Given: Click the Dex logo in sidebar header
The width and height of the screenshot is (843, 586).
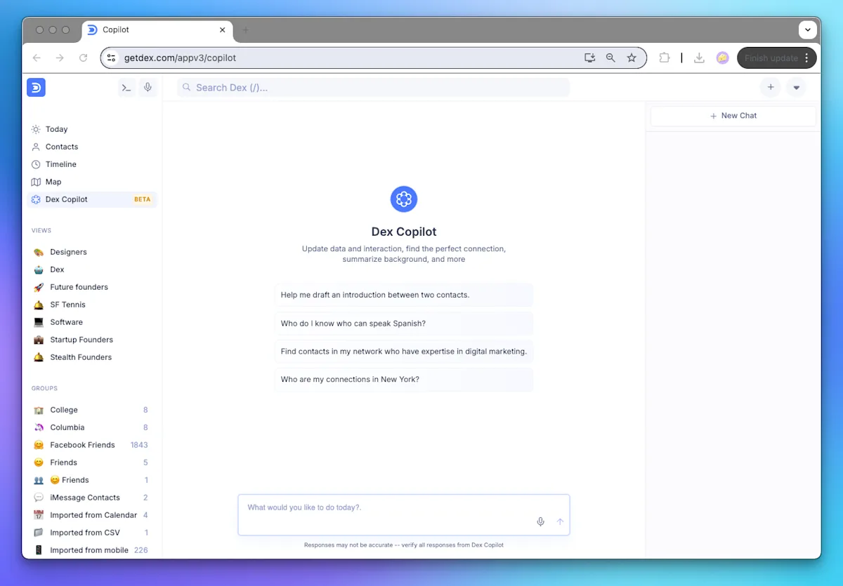Looking at the screenshot, I should 36,87.
